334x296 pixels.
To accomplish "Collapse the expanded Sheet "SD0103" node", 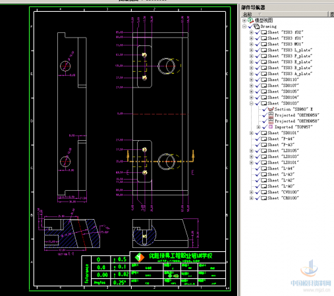I will [x=252, y=103].
